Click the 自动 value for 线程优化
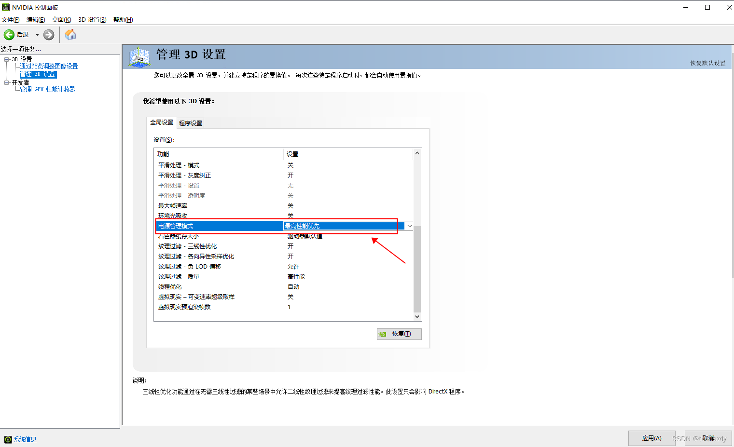Screen dimensions: 734x447 [293, 287]
